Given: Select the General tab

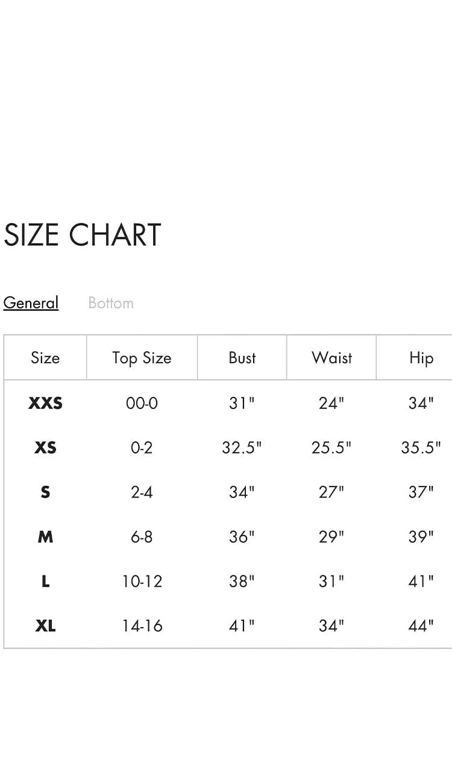Looking at the screenshot, I should [x=31, y=302].
